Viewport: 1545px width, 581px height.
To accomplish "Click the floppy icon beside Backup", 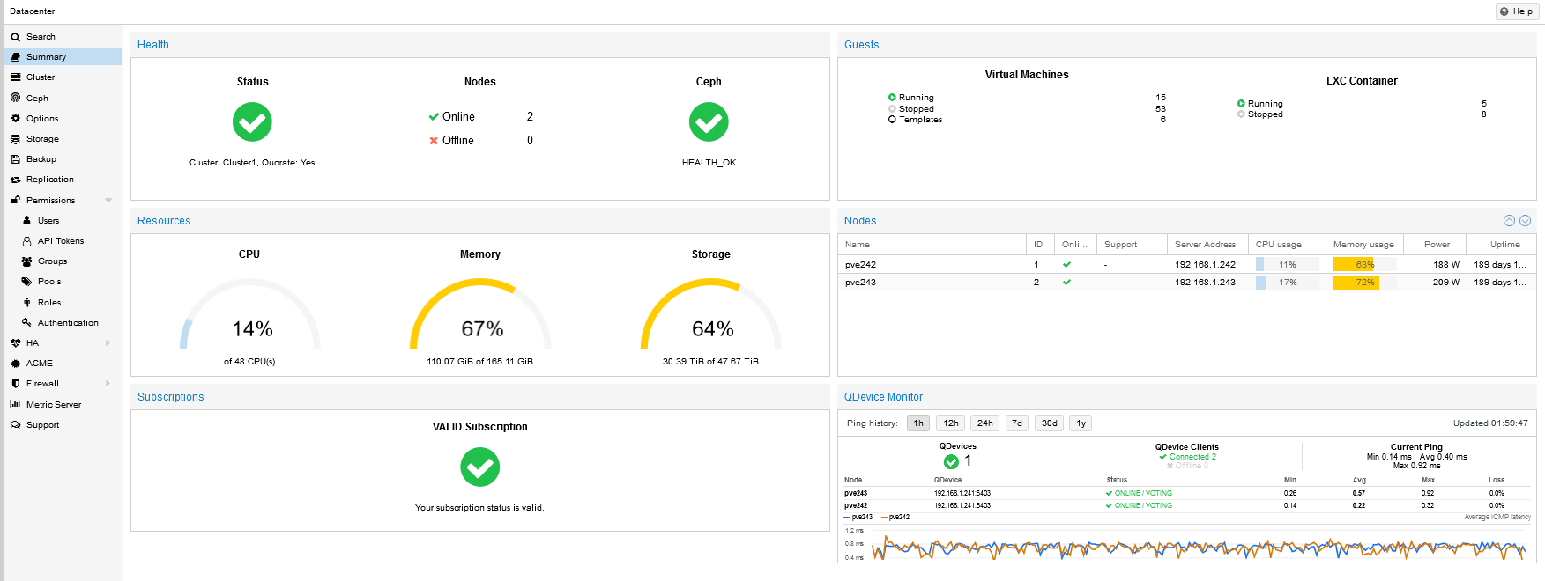I will (15, 159).
